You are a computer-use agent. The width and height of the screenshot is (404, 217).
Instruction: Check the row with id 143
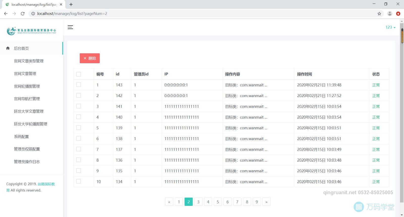click(x=79, y=85)
